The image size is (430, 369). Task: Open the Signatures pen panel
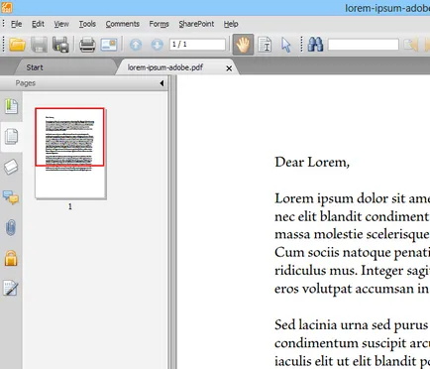pyautogui.click(x=11, y=288)
